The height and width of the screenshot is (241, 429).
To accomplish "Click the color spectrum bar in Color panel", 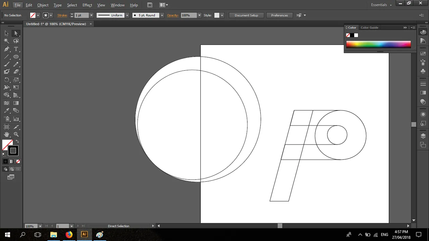I will pos(378,45).
